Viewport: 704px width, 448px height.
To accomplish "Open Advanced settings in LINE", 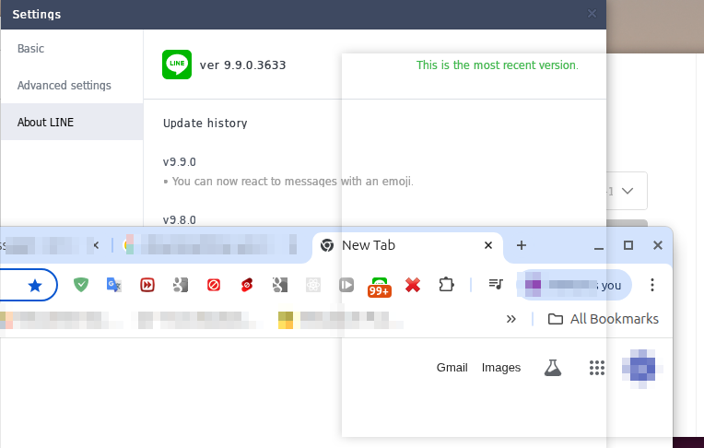I will (x=65, y=86).
